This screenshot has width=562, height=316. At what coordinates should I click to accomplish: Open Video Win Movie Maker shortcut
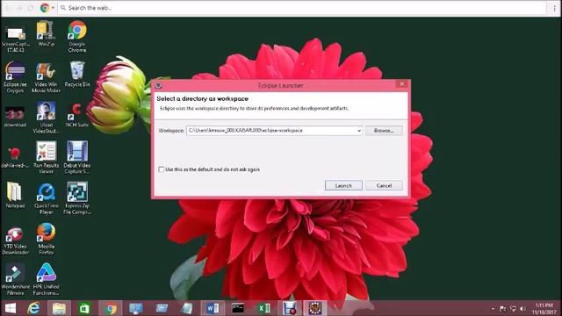[x=47, y=77]
